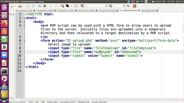Image resolution: width=184 pixels, height=103 pixels.
Task: Switch to 30_session_3.php tab
Action: click(x=107, y=10)
